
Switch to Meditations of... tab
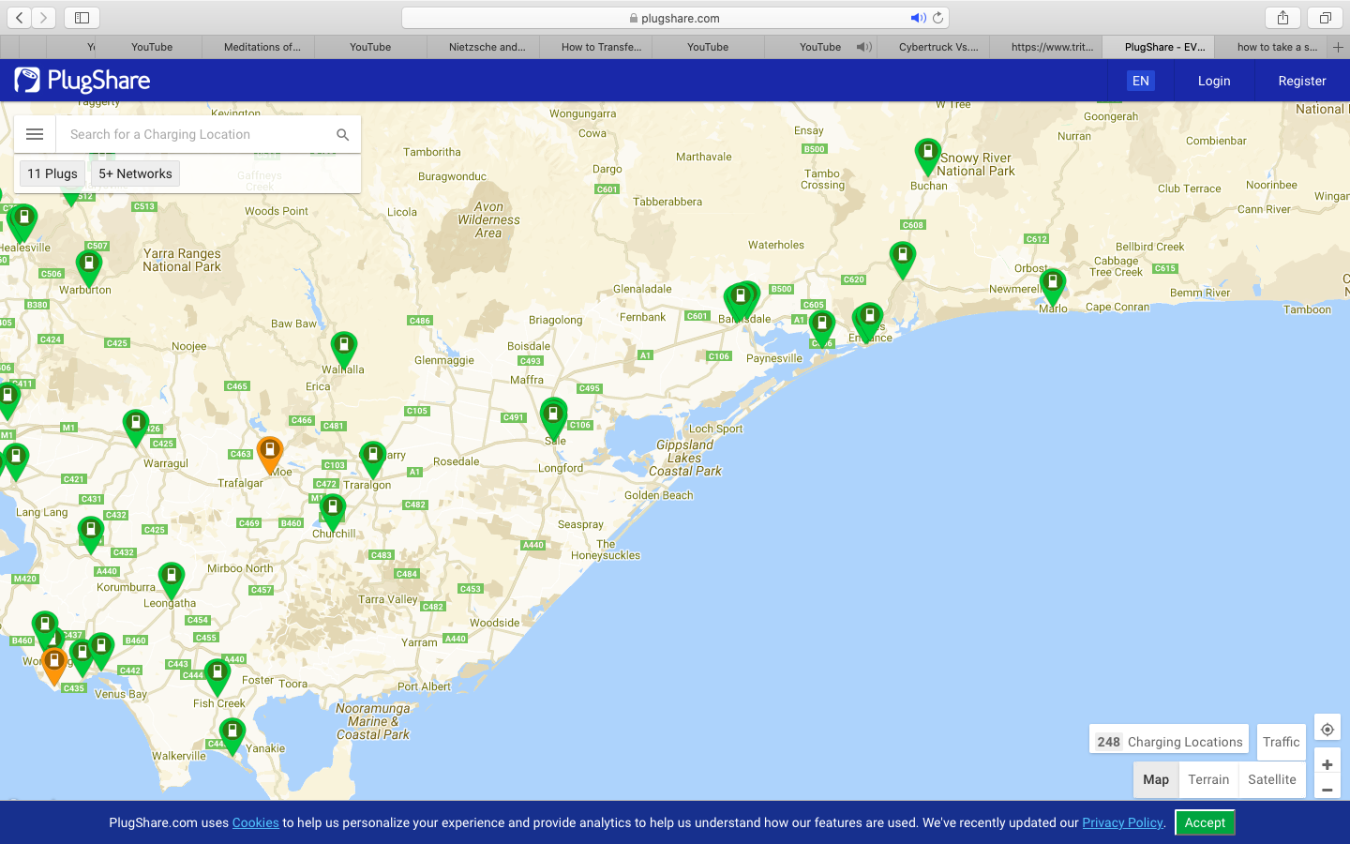pyautogui.click(x=259, y=47)
